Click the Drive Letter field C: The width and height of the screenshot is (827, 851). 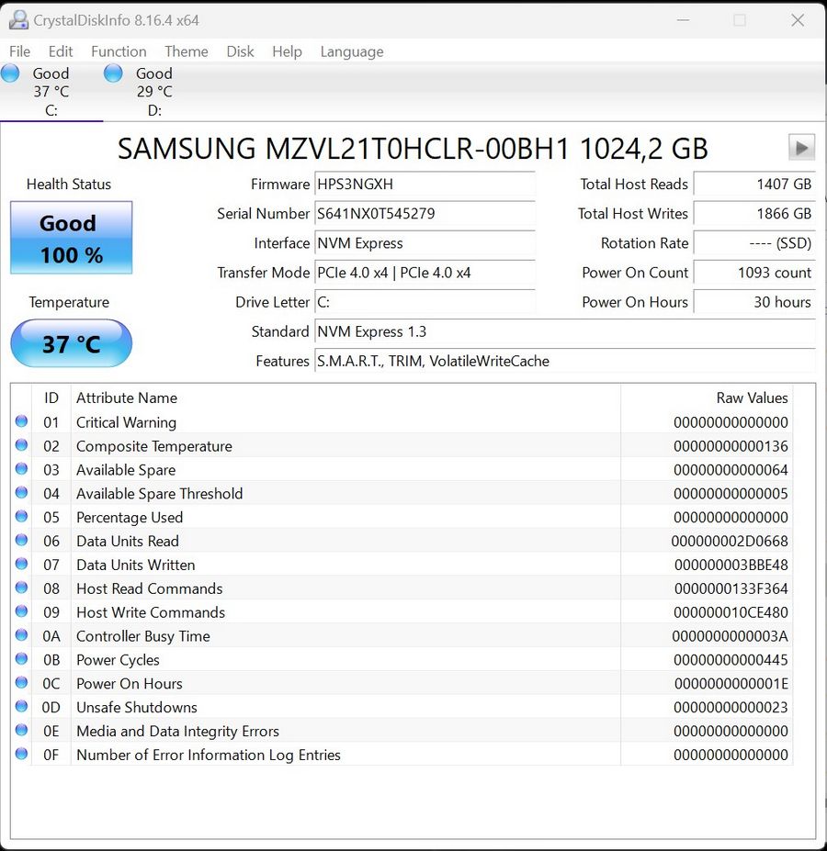(425, 302)
